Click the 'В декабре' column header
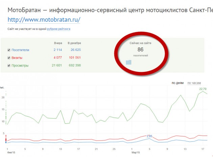Screen dimensions: 213x157 (x=74, y=43)
